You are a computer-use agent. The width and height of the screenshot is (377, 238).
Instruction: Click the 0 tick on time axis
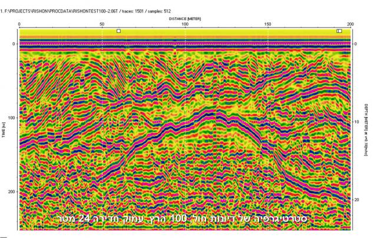(x=14, y=44)
